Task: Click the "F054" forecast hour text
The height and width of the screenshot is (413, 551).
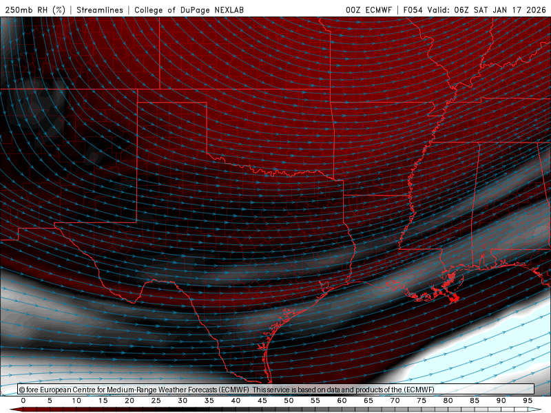Action: [x=413, y=10]
